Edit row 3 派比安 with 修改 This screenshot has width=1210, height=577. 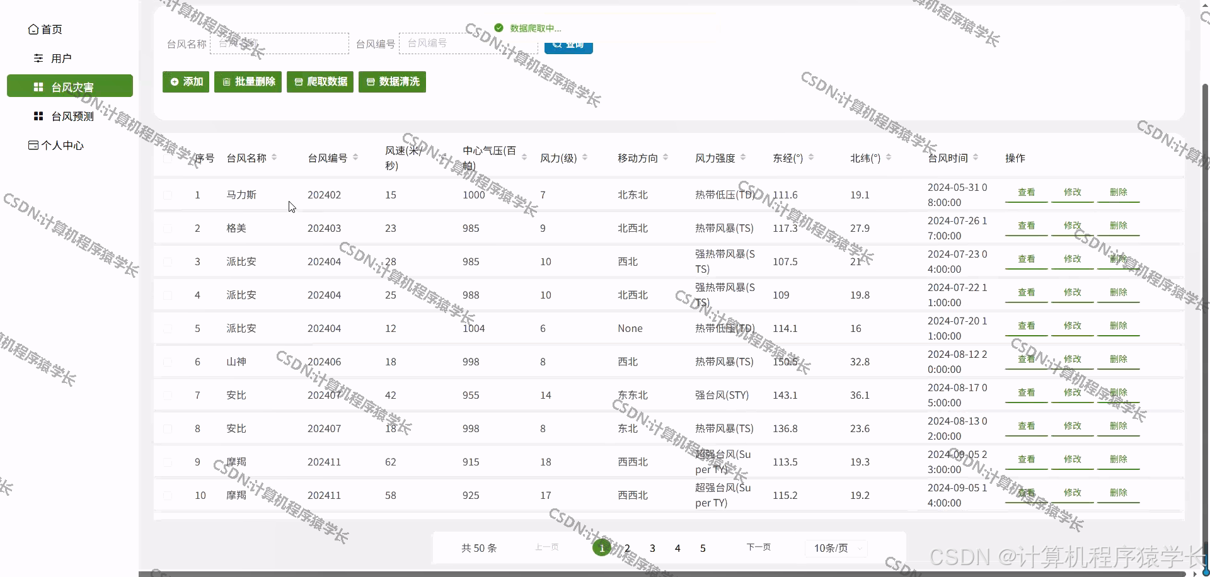(1073, 260)
